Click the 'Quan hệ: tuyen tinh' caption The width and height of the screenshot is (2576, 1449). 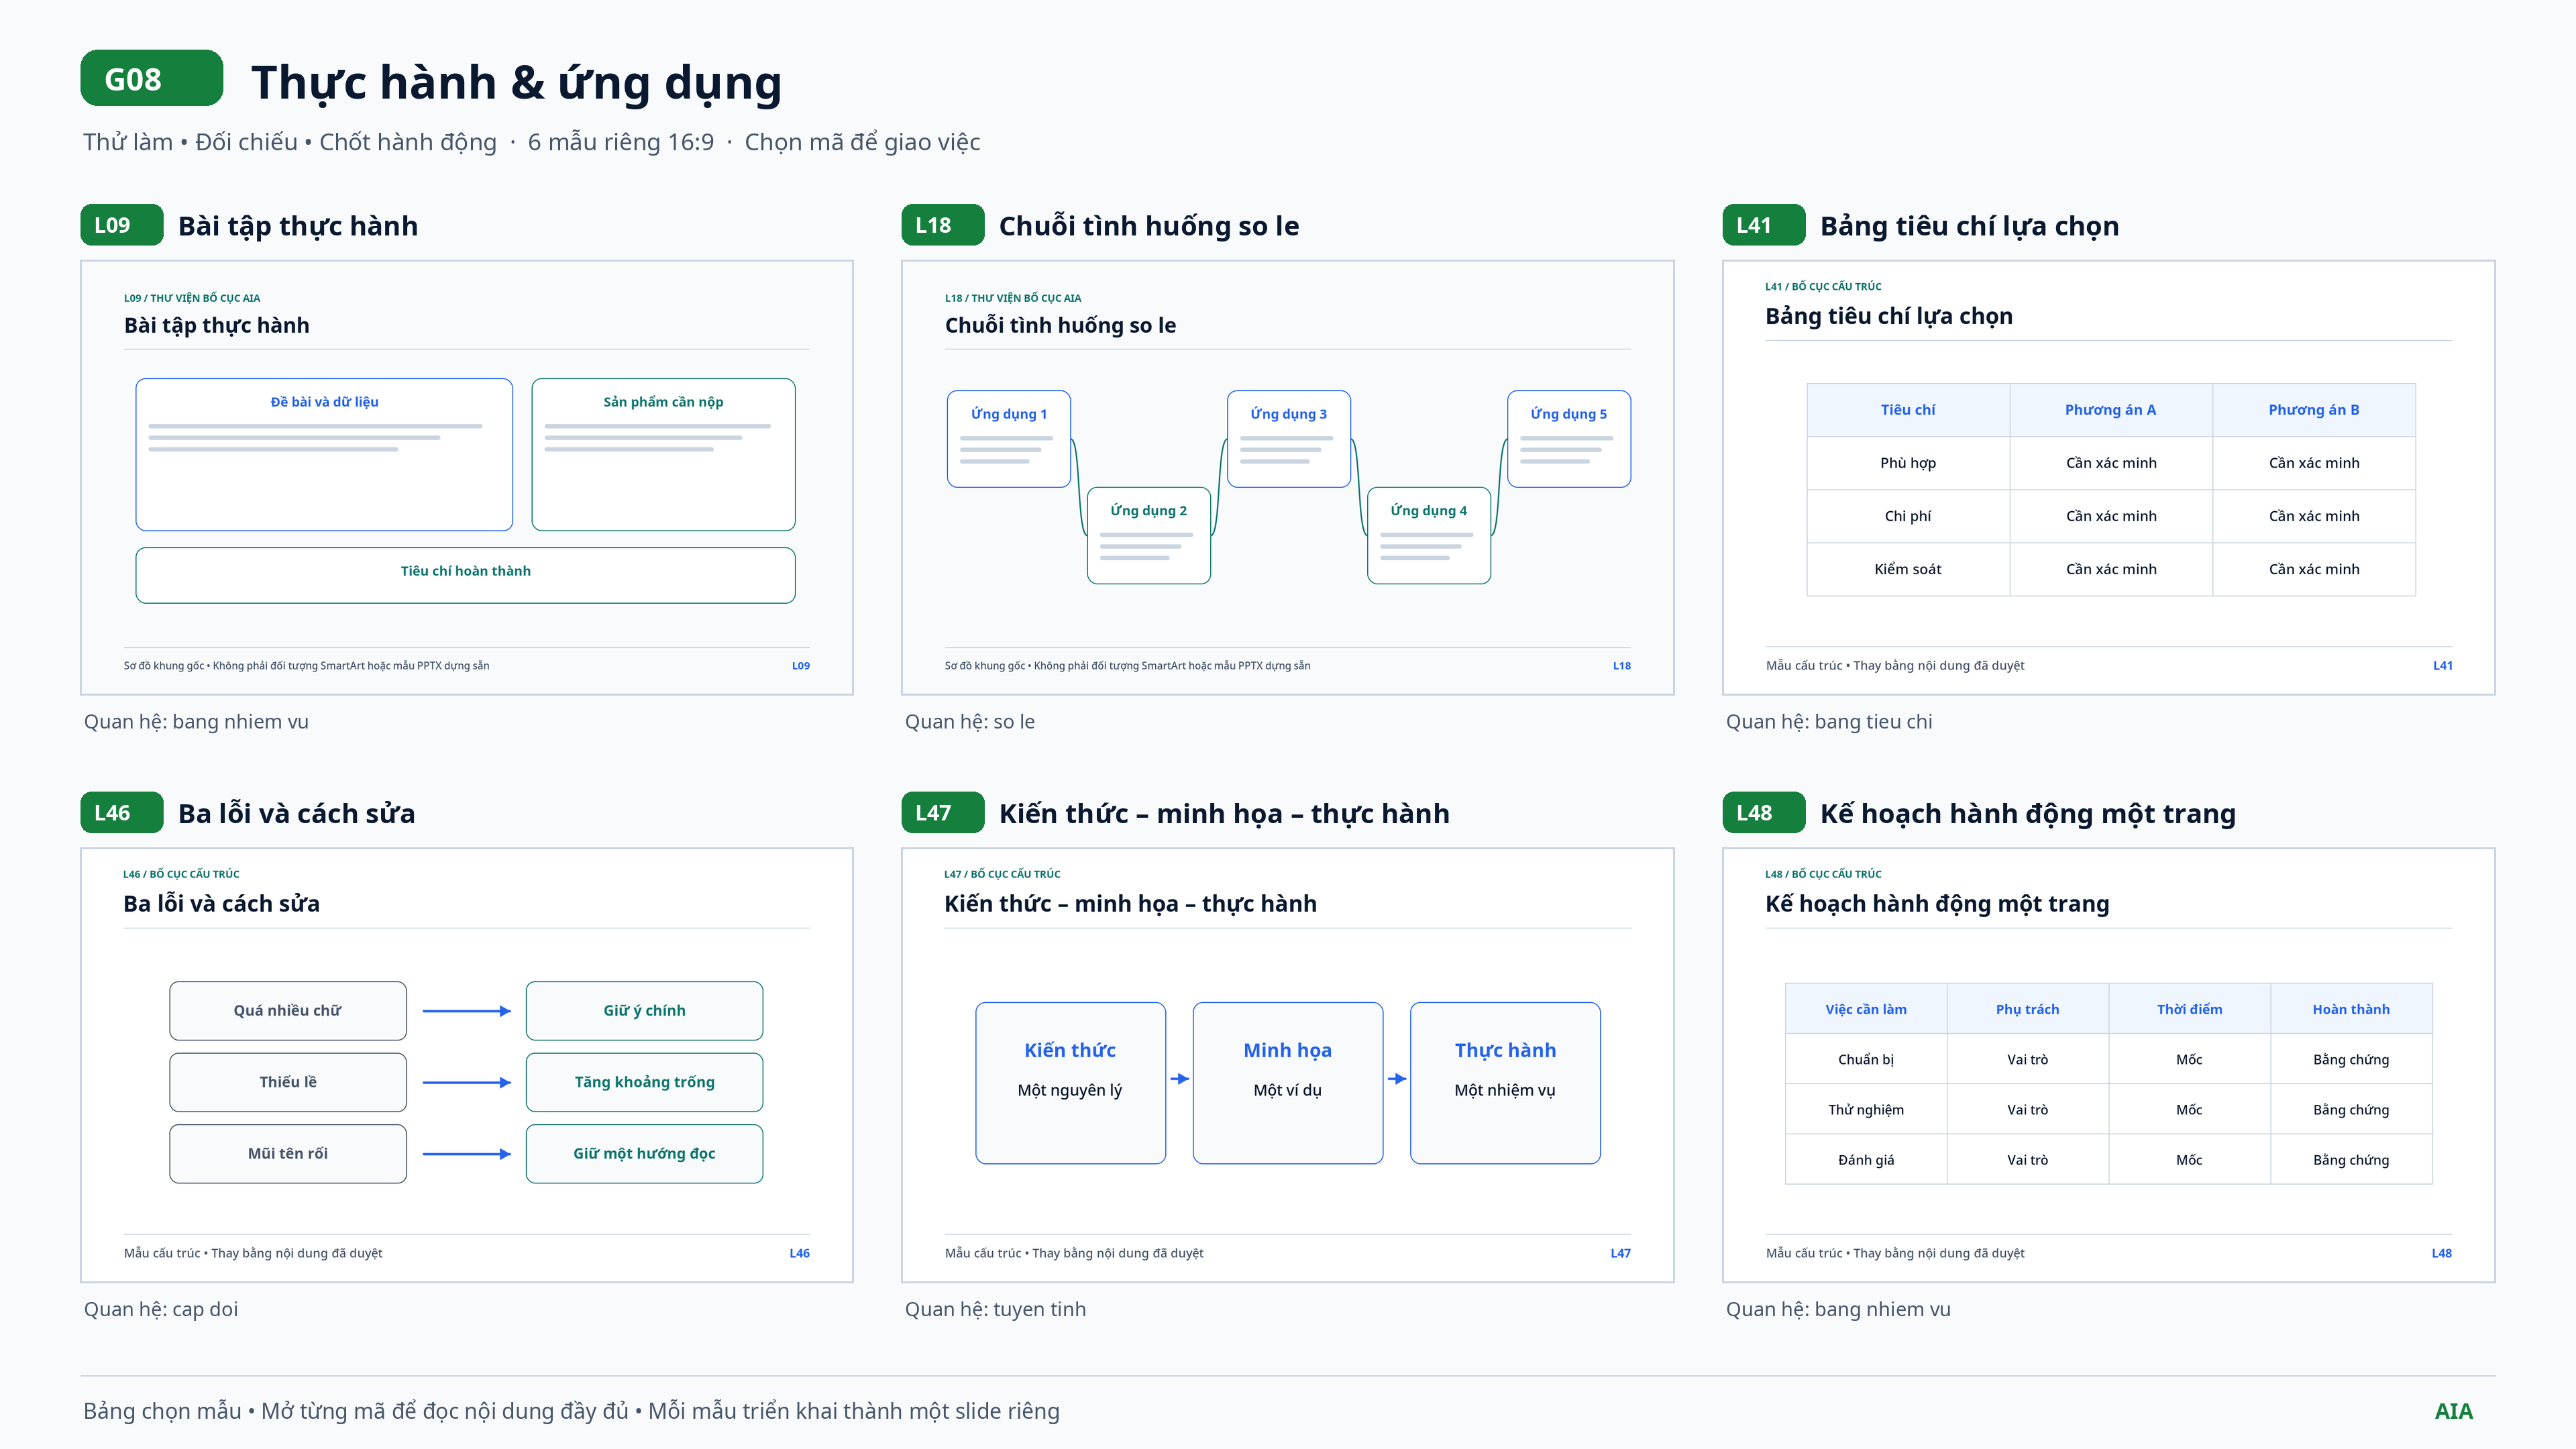[x=995, y=1309]
